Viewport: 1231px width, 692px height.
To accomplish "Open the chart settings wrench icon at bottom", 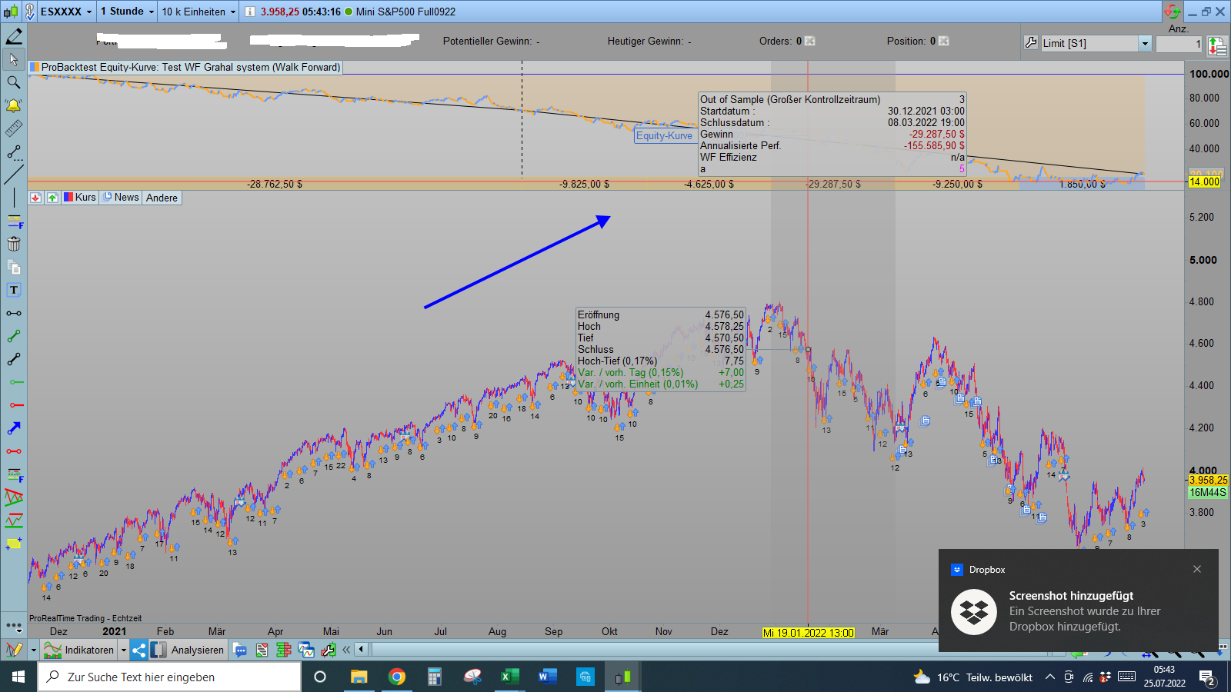I will (329, 650).
